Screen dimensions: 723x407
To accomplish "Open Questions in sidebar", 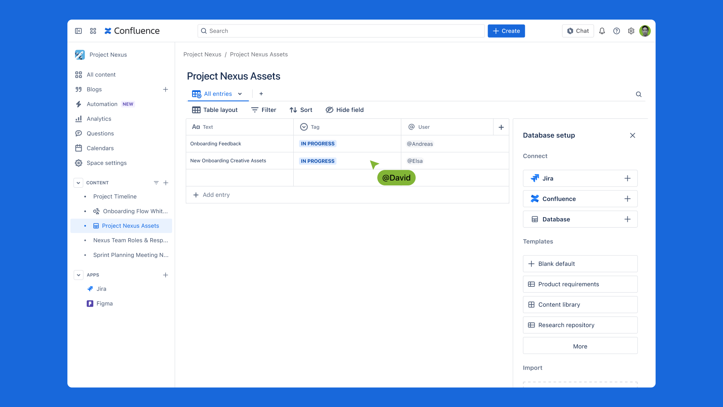I will (x=100, y=133).
